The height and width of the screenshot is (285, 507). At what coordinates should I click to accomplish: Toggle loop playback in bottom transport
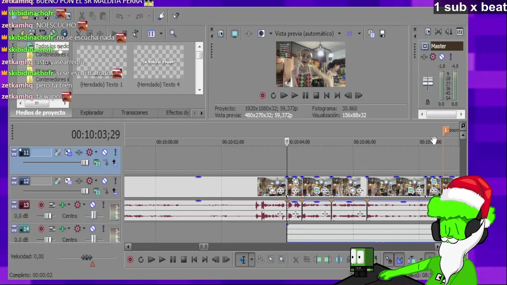[x=141, y=260]
